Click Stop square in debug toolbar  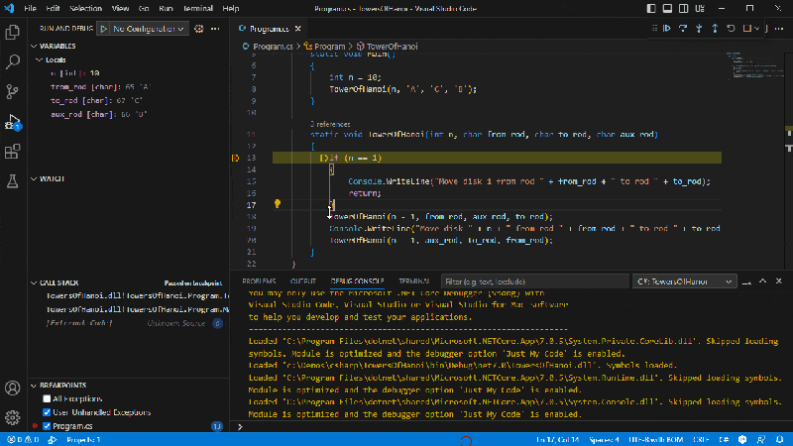point(747,29)
